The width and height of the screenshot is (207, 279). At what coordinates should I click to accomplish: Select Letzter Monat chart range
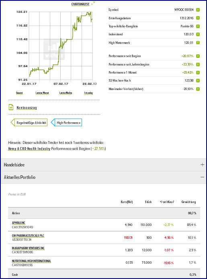click(42, 93)
